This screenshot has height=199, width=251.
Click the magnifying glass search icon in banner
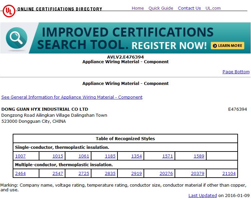tap(14, 37)
